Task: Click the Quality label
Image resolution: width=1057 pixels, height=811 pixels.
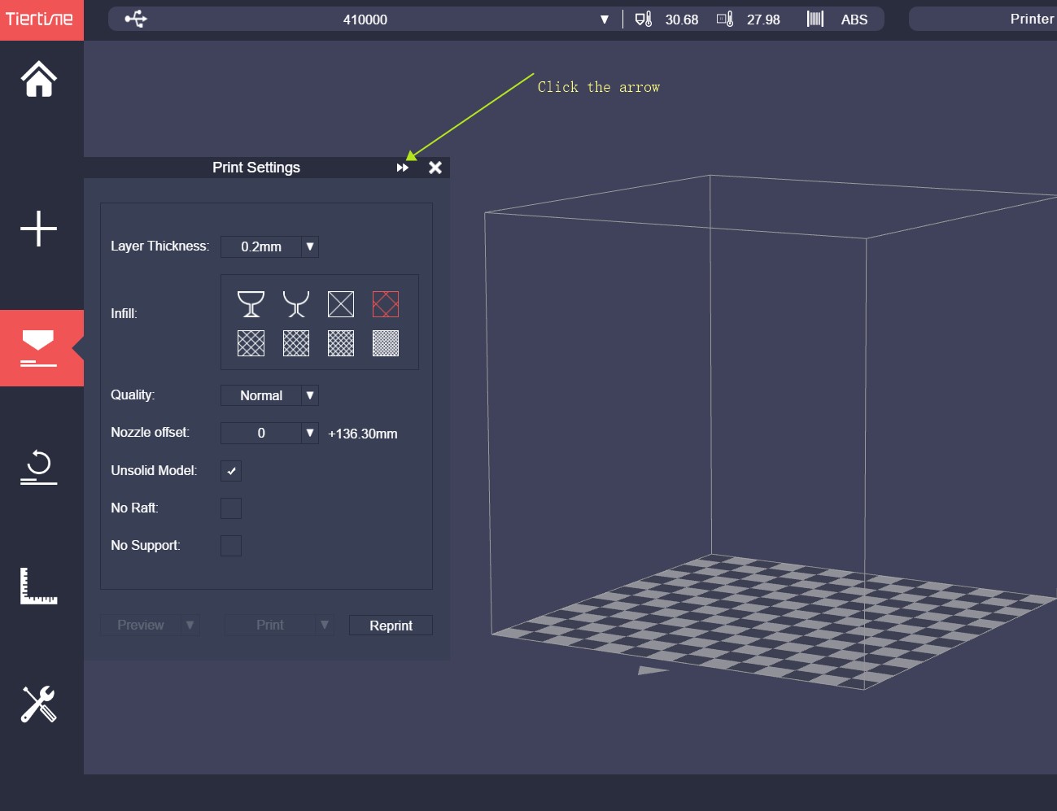Action: coord(133,395)
